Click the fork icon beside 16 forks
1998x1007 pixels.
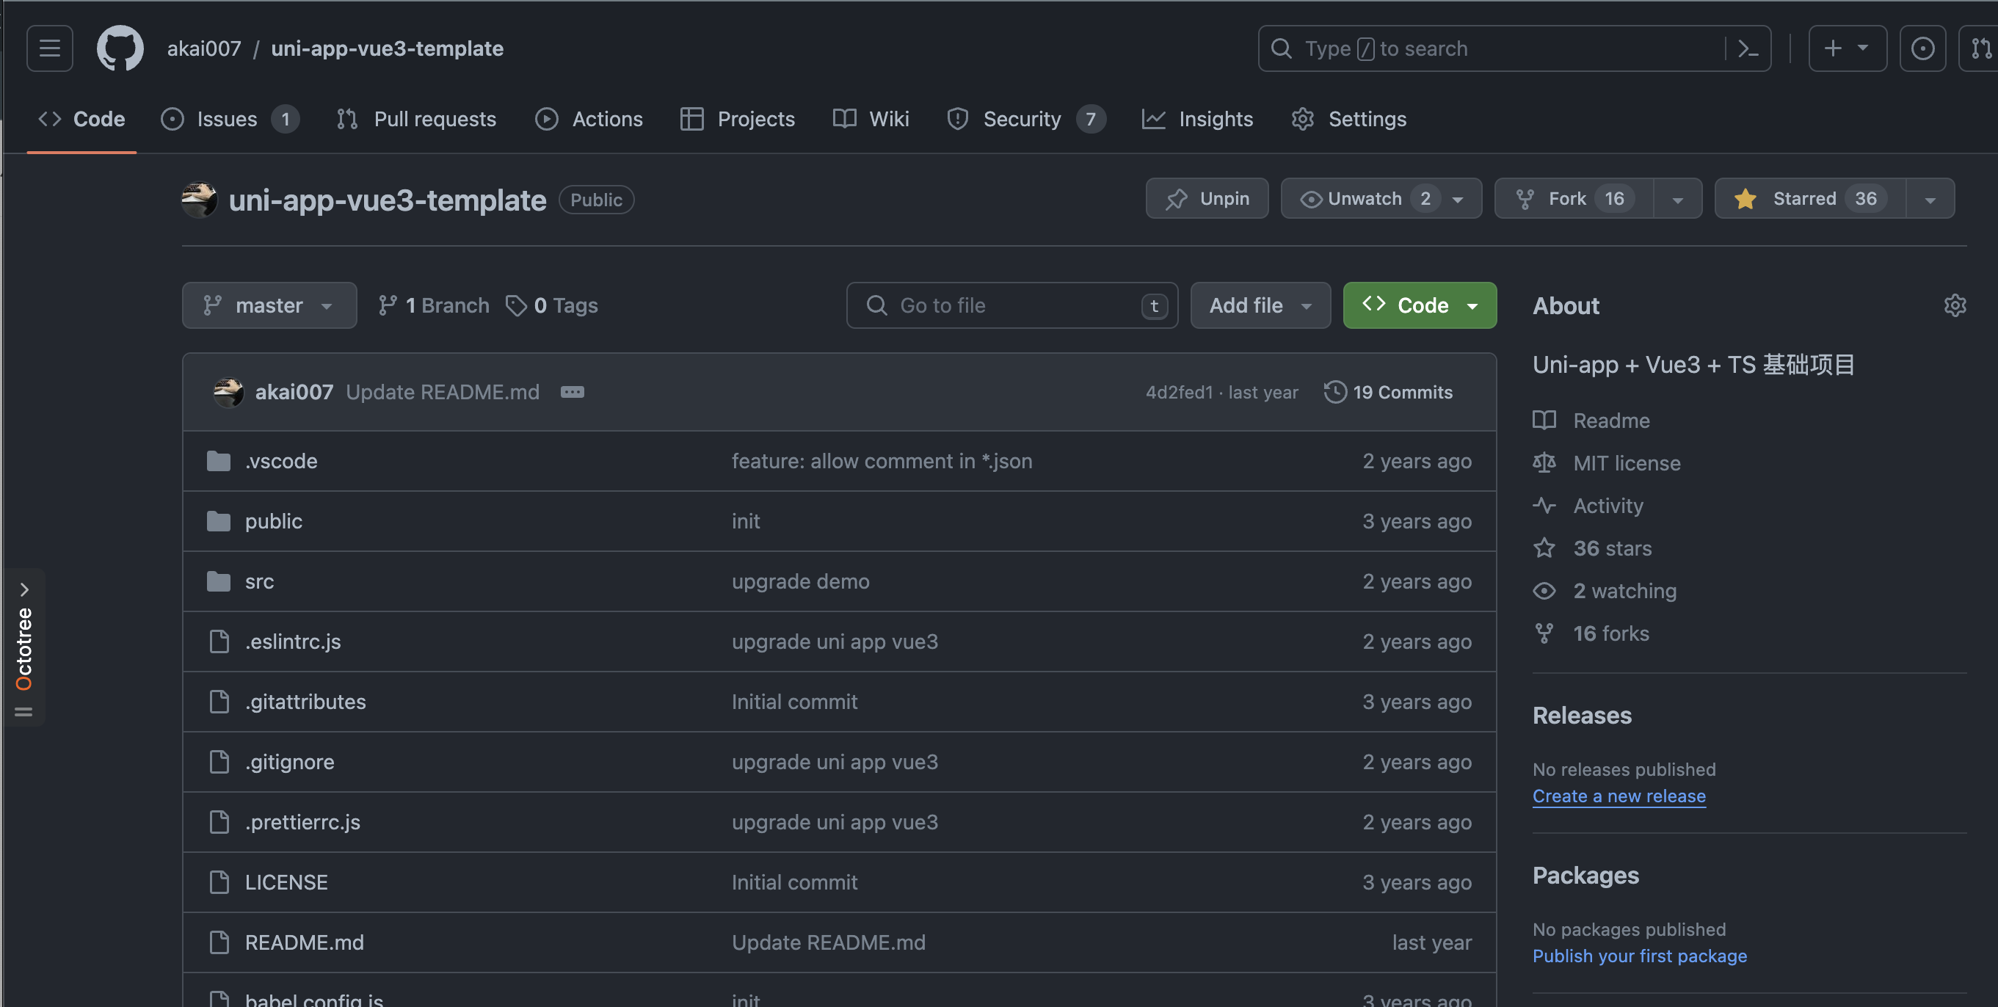pos(1544,634)
